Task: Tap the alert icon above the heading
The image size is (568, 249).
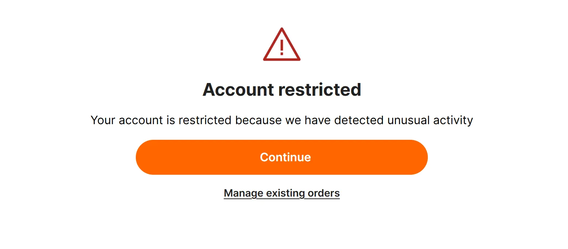Action: pyautogui.click(x=282, y=44)
